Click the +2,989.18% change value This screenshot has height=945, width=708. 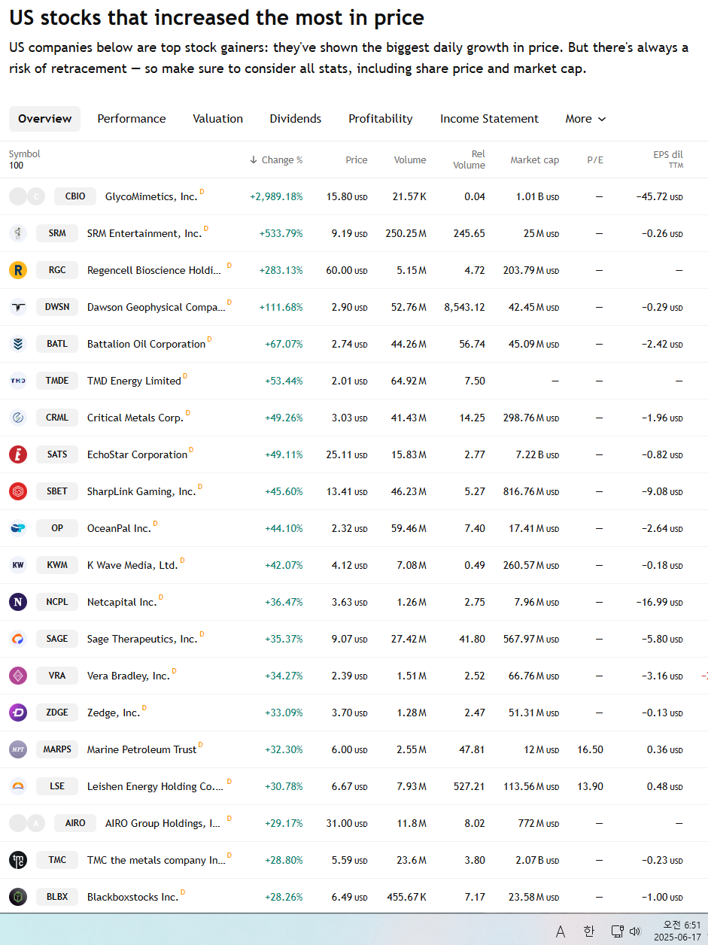pos(276,196)
